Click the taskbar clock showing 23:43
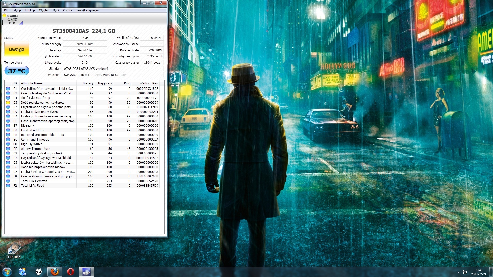Screen dimensions: 493x277 pyautogui.click(x=479, y=272)
